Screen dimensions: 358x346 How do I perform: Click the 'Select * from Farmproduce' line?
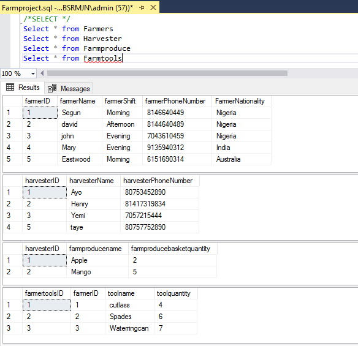click(77, 48)
